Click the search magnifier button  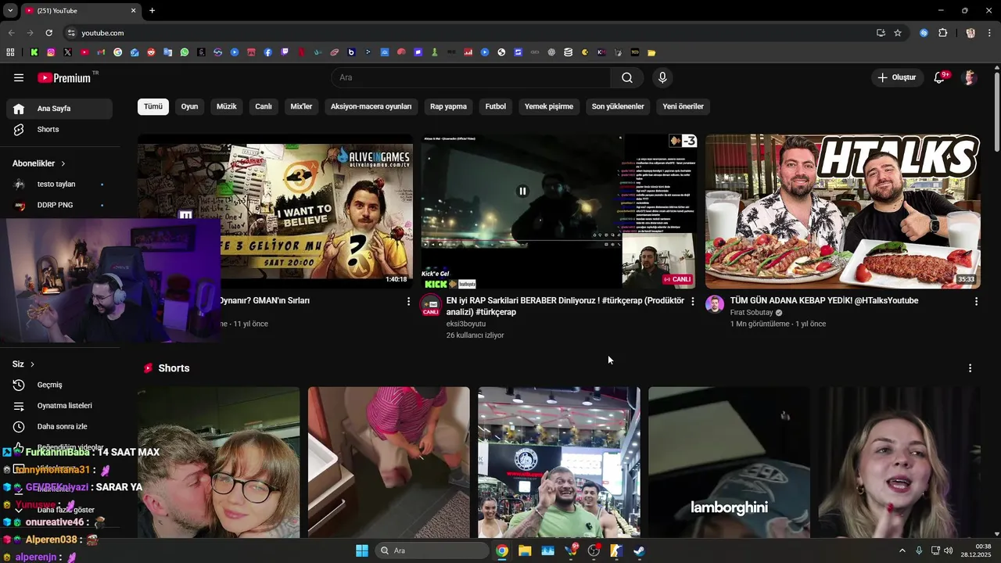[x=627, y=77]
